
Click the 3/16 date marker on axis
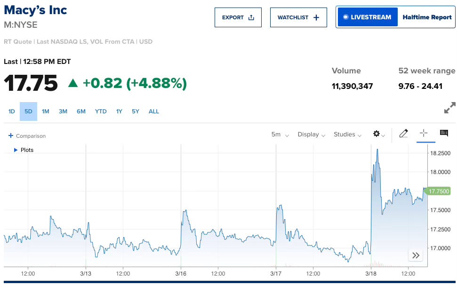[x=181, y=274]
